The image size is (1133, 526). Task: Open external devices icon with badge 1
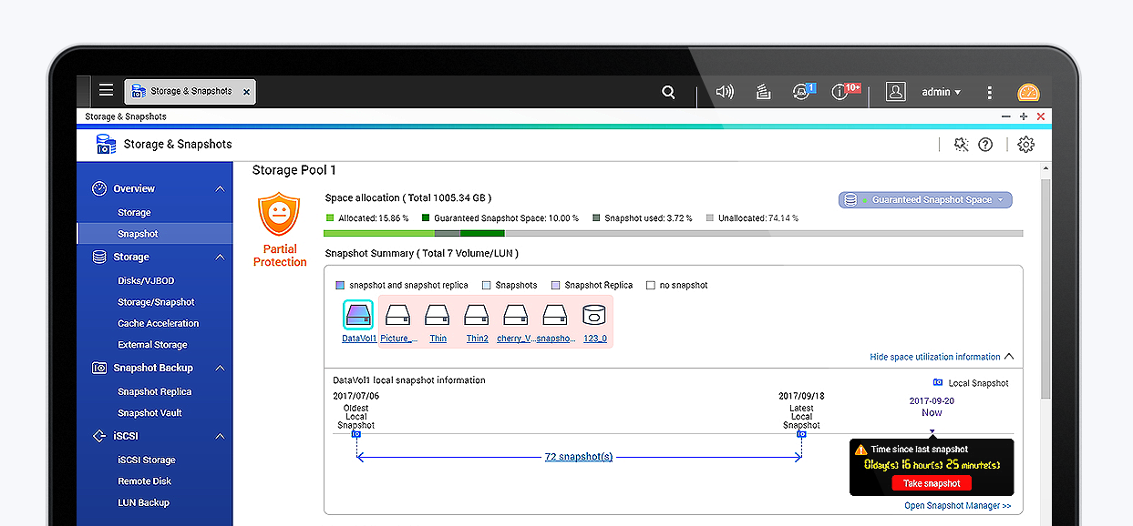point(803,92)
